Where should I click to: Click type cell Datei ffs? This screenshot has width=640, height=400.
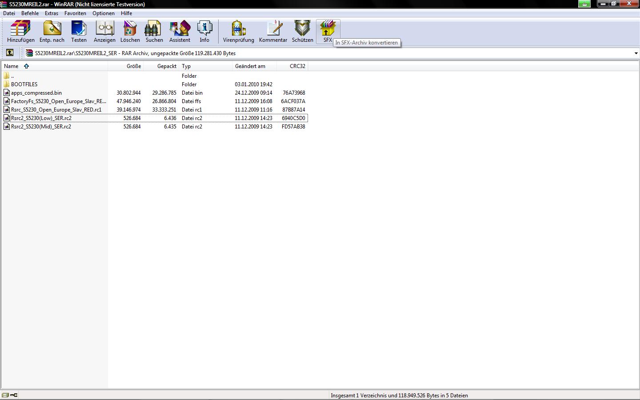(x=191, y=101)
